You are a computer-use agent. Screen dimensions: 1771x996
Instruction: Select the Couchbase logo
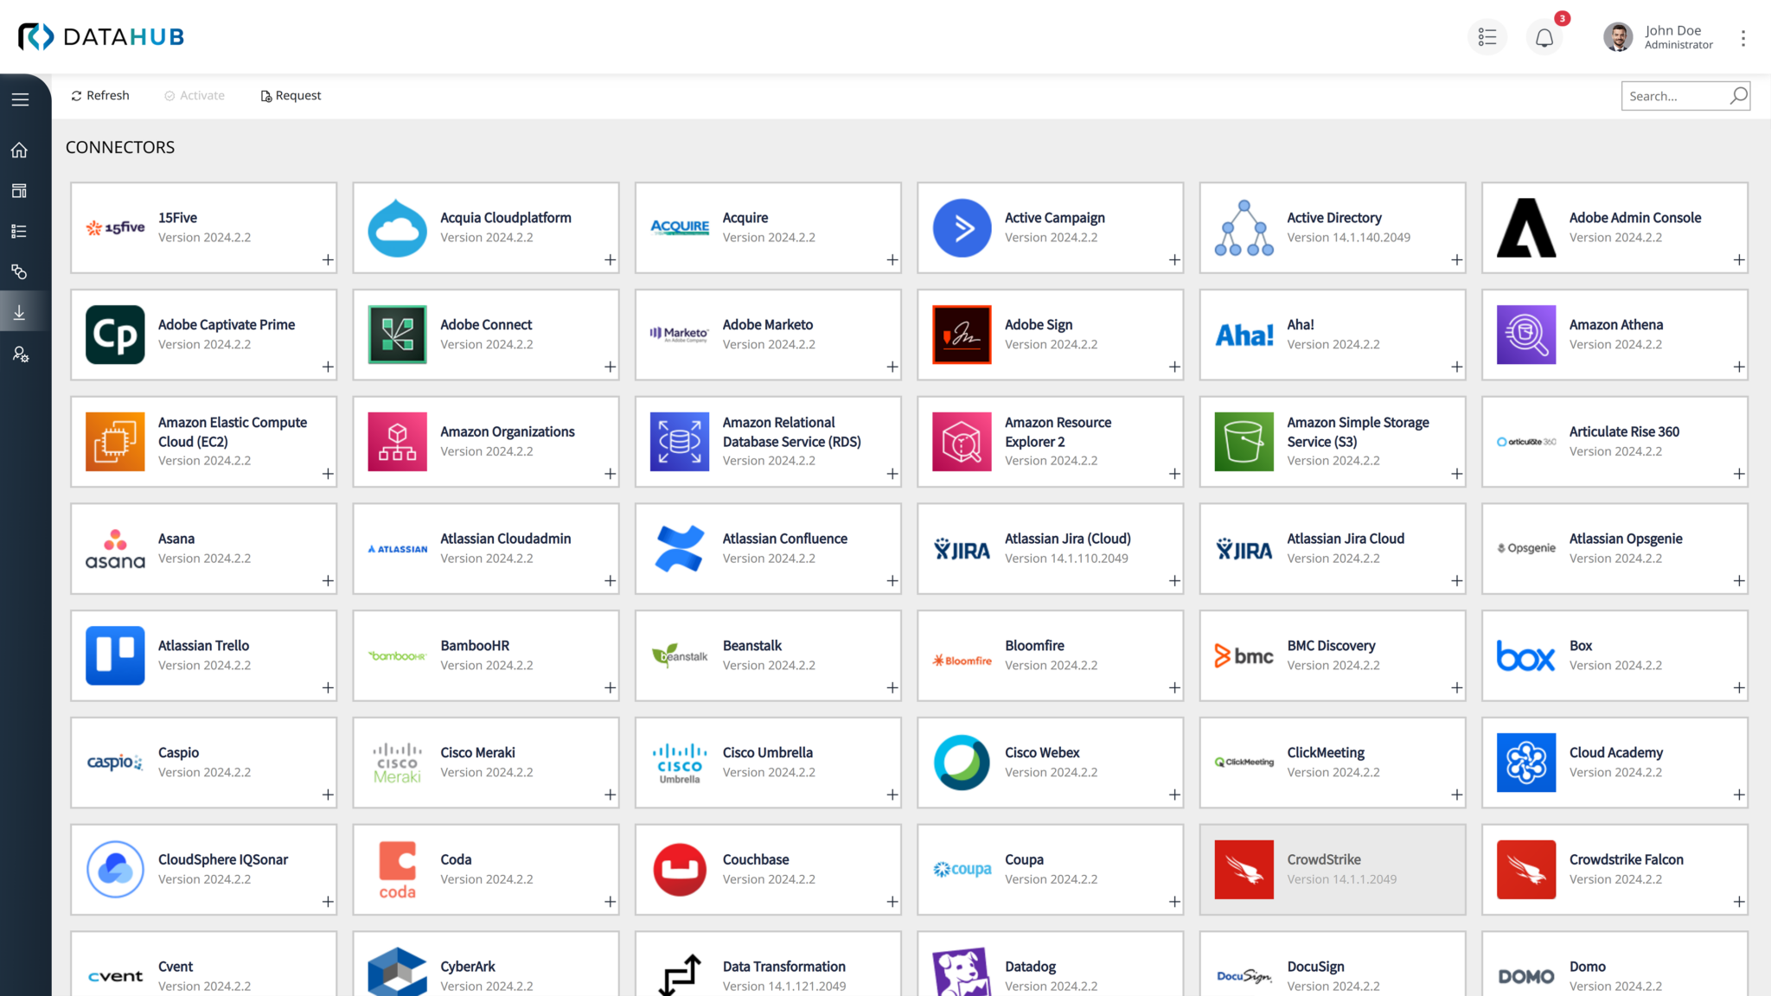[x=680, y=869]
